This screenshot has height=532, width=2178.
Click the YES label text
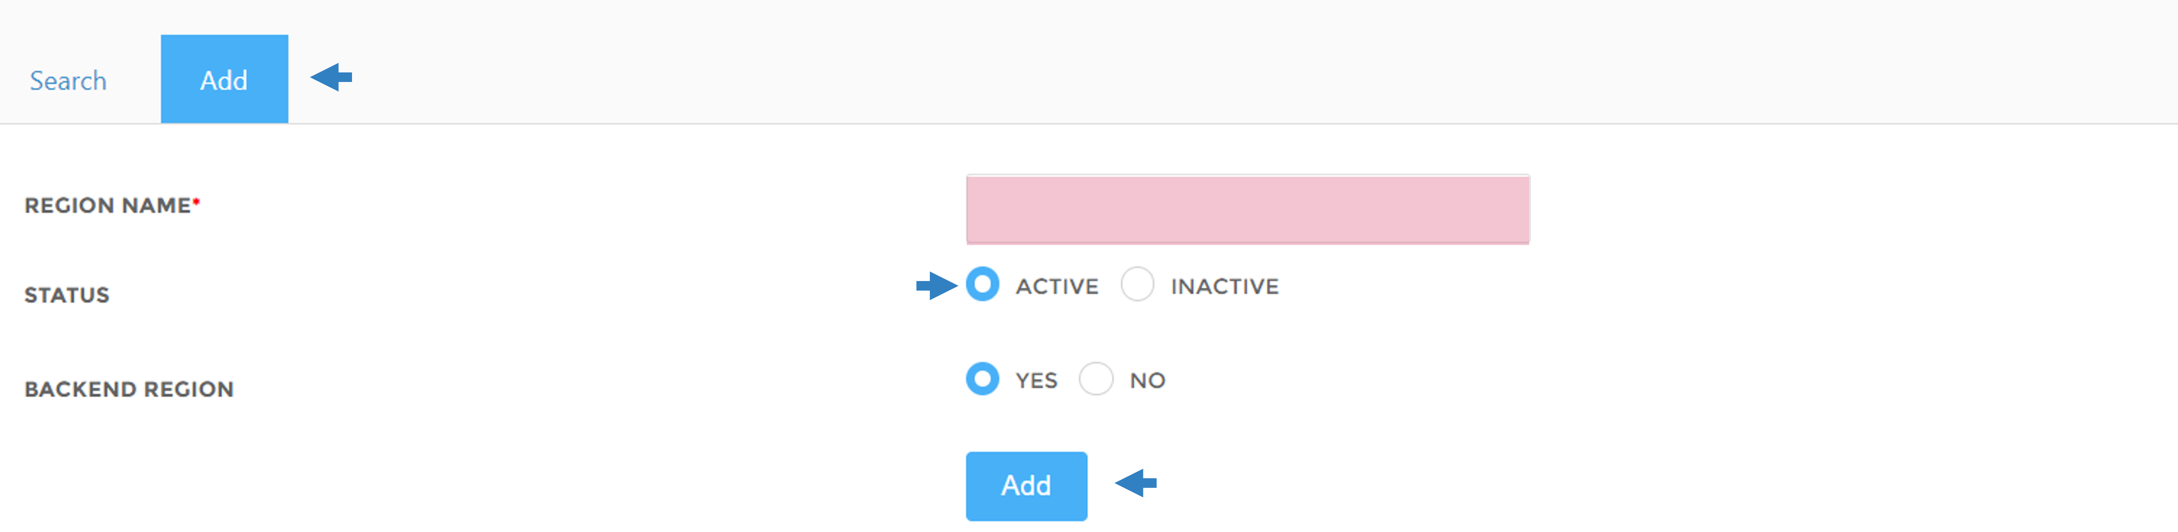point(1036,381)
